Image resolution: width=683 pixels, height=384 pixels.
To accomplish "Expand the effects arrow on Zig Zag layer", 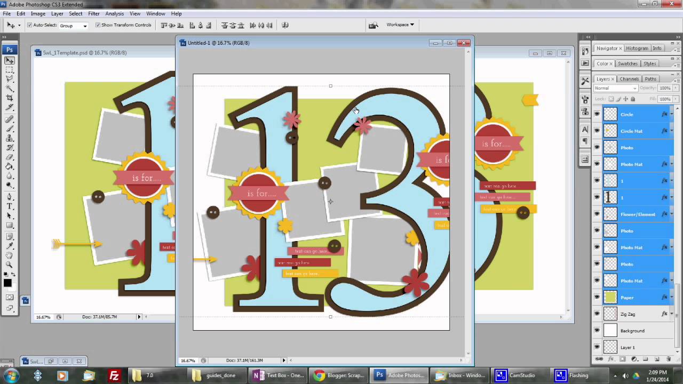I will pos(671,314).
